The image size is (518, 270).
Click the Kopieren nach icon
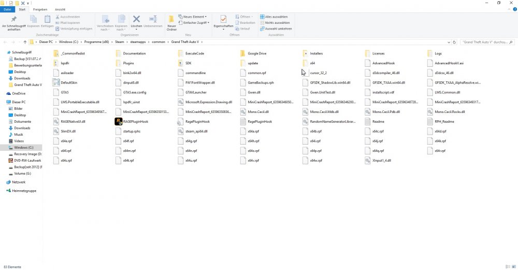tap(121, 19)
